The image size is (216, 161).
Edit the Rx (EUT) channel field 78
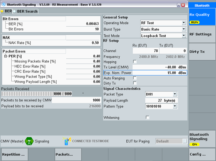146,51
